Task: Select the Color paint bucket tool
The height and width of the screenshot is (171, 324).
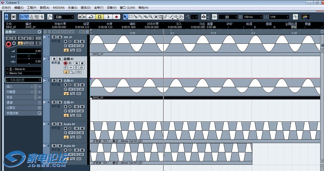Action: (x=181, y=17)
